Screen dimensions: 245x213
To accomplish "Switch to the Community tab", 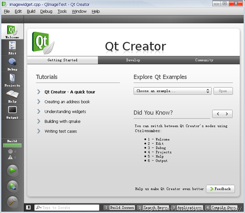I will [204, 60].
